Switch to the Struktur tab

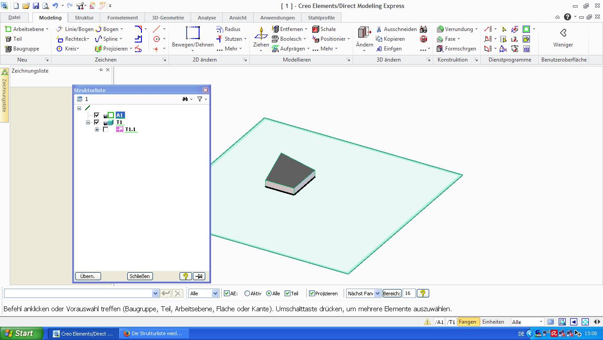tap(84, 18)
